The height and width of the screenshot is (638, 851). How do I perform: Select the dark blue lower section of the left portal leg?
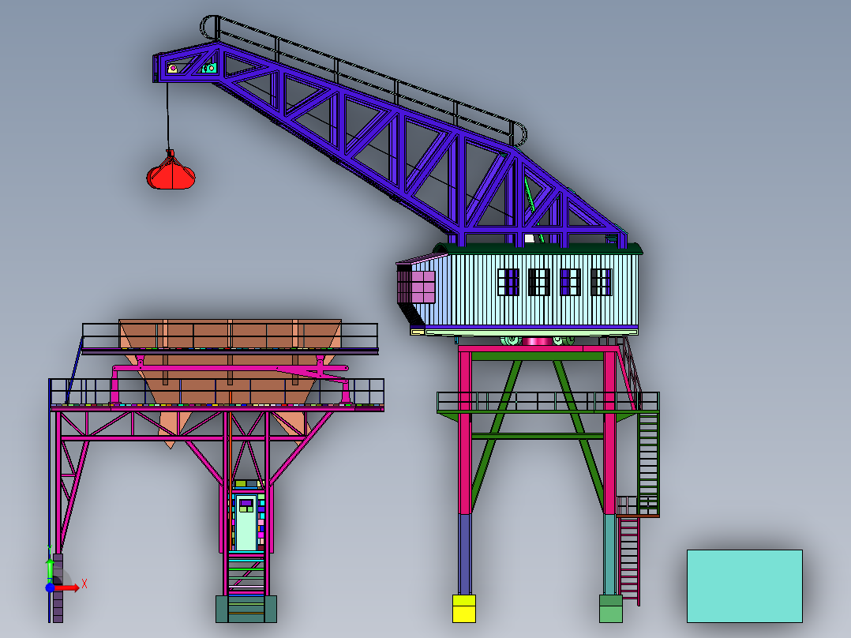coord(464,554)
